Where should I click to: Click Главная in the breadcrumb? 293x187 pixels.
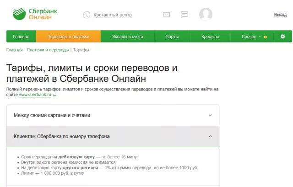pyautogui.click(x=14, y=50)
